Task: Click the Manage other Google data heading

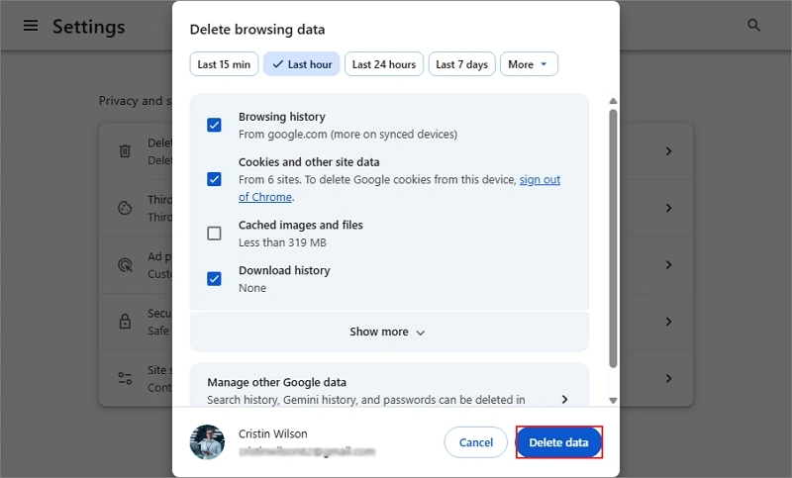Action: point(277,382)
